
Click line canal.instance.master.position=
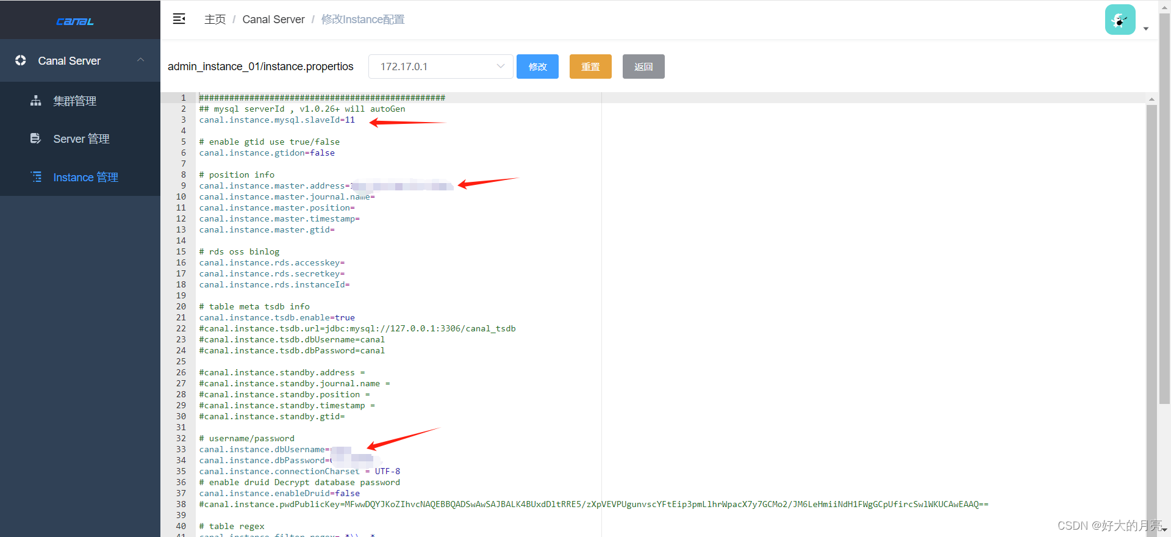coord(277,207)
